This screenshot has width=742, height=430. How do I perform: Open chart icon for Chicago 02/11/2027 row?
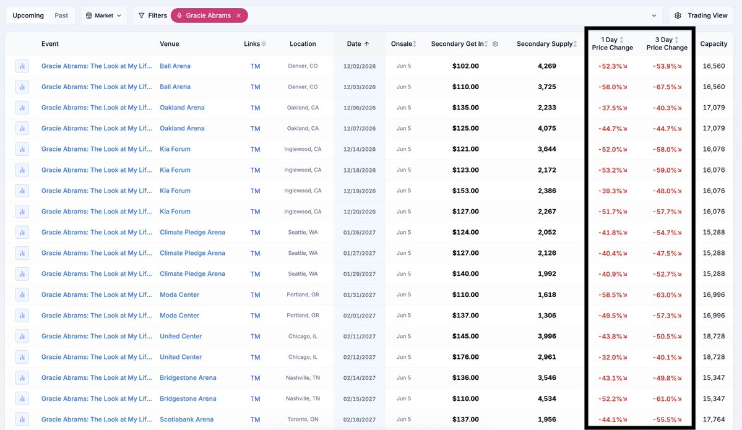[22, 337]
